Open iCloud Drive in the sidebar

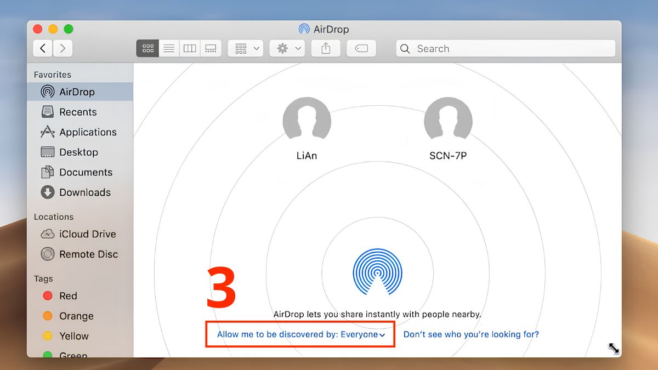pyautogui.click(x=80, y=234)
